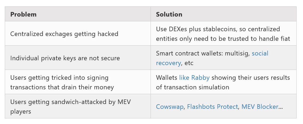Click the word recovery in link

coord(168,63)
